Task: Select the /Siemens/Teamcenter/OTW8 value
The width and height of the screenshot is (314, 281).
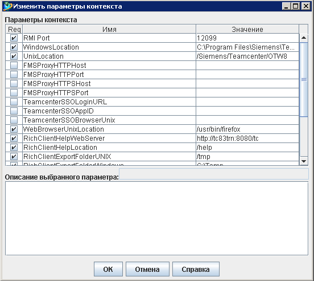Action: pos(247,56)
